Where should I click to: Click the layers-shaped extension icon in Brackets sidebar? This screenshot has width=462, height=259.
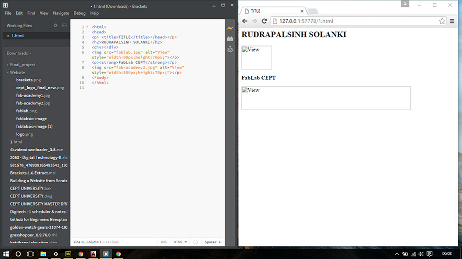[230, 49]
